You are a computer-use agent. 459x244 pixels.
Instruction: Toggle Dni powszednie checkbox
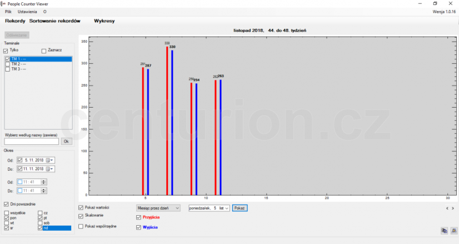coord(6,204)
